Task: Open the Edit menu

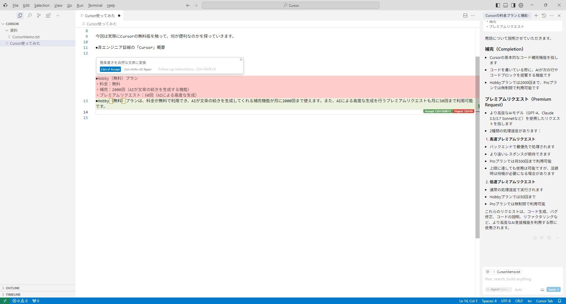Action: tap(26, 5)
